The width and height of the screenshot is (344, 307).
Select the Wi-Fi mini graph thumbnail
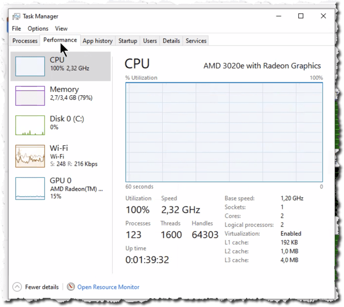(30, 156)
